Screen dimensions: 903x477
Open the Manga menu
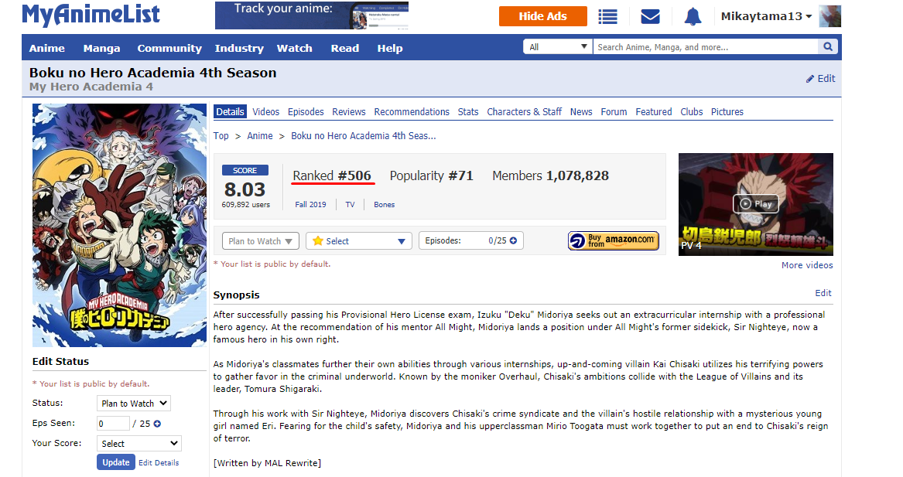point(101,49)
